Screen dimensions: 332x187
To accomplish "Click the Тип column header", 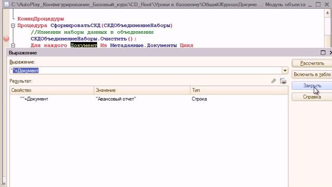I will point(239,90).
